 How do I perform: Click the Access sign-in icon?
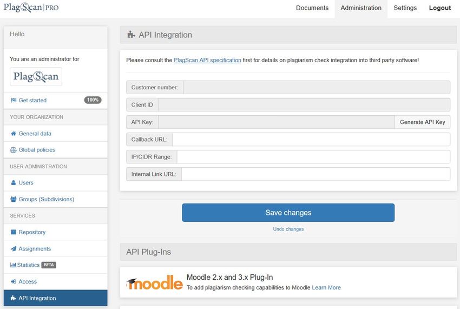pos(13,282)
